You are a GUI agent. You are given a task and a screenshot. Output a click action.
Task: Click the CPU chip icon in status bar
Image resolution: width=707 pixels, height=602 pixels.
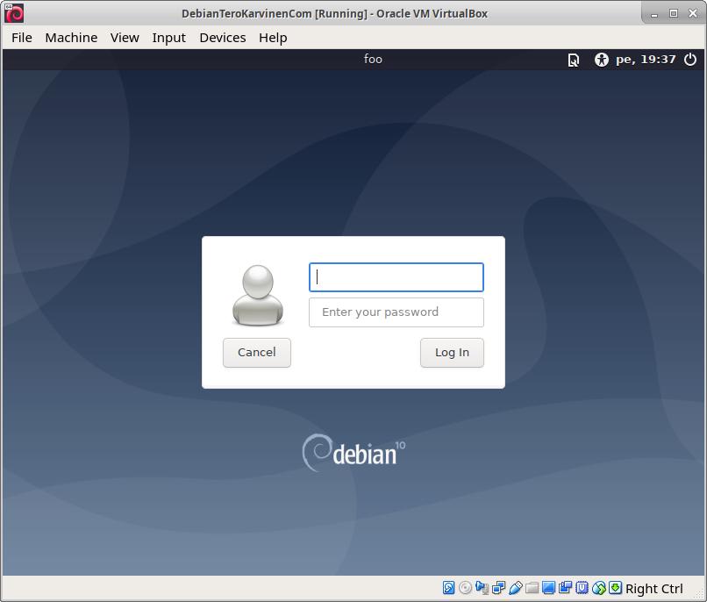(582, 588)
